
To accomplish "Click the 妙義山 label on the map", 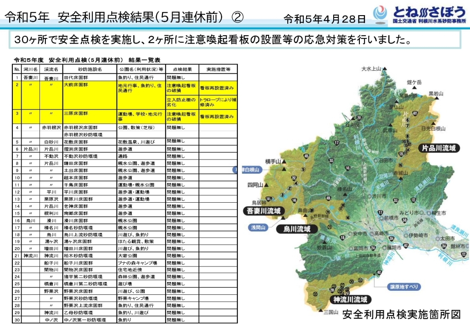I will pos(325,248).
